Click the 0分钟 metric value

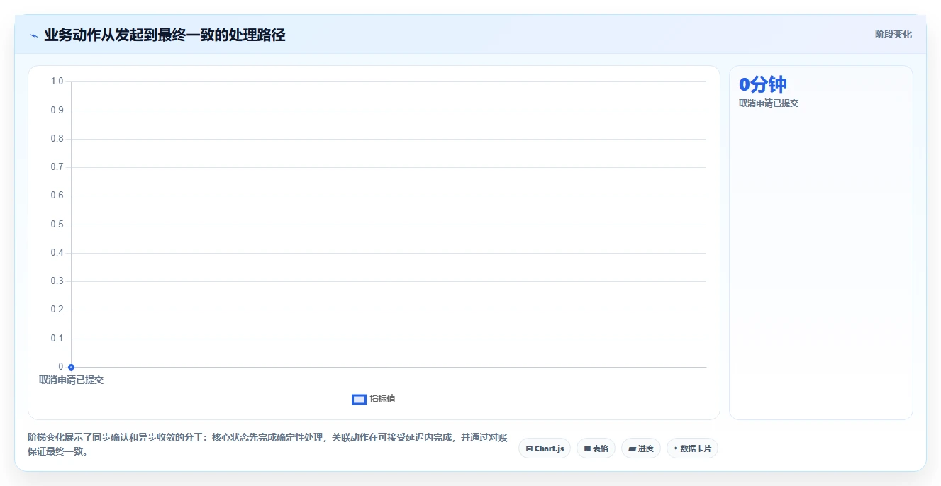(762, 84)
